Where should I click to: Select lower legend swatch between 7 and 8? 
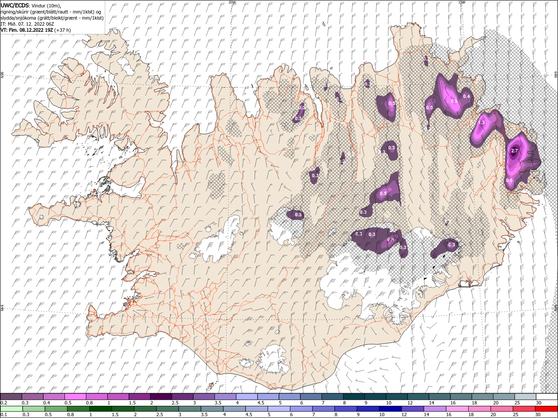(x=324, y=409)
